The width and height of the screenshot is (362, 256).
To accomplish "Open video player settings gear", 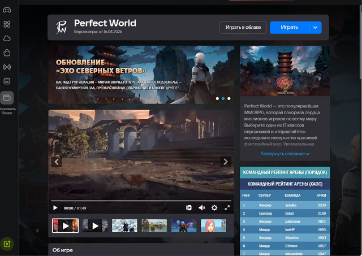I will point(214,208).
